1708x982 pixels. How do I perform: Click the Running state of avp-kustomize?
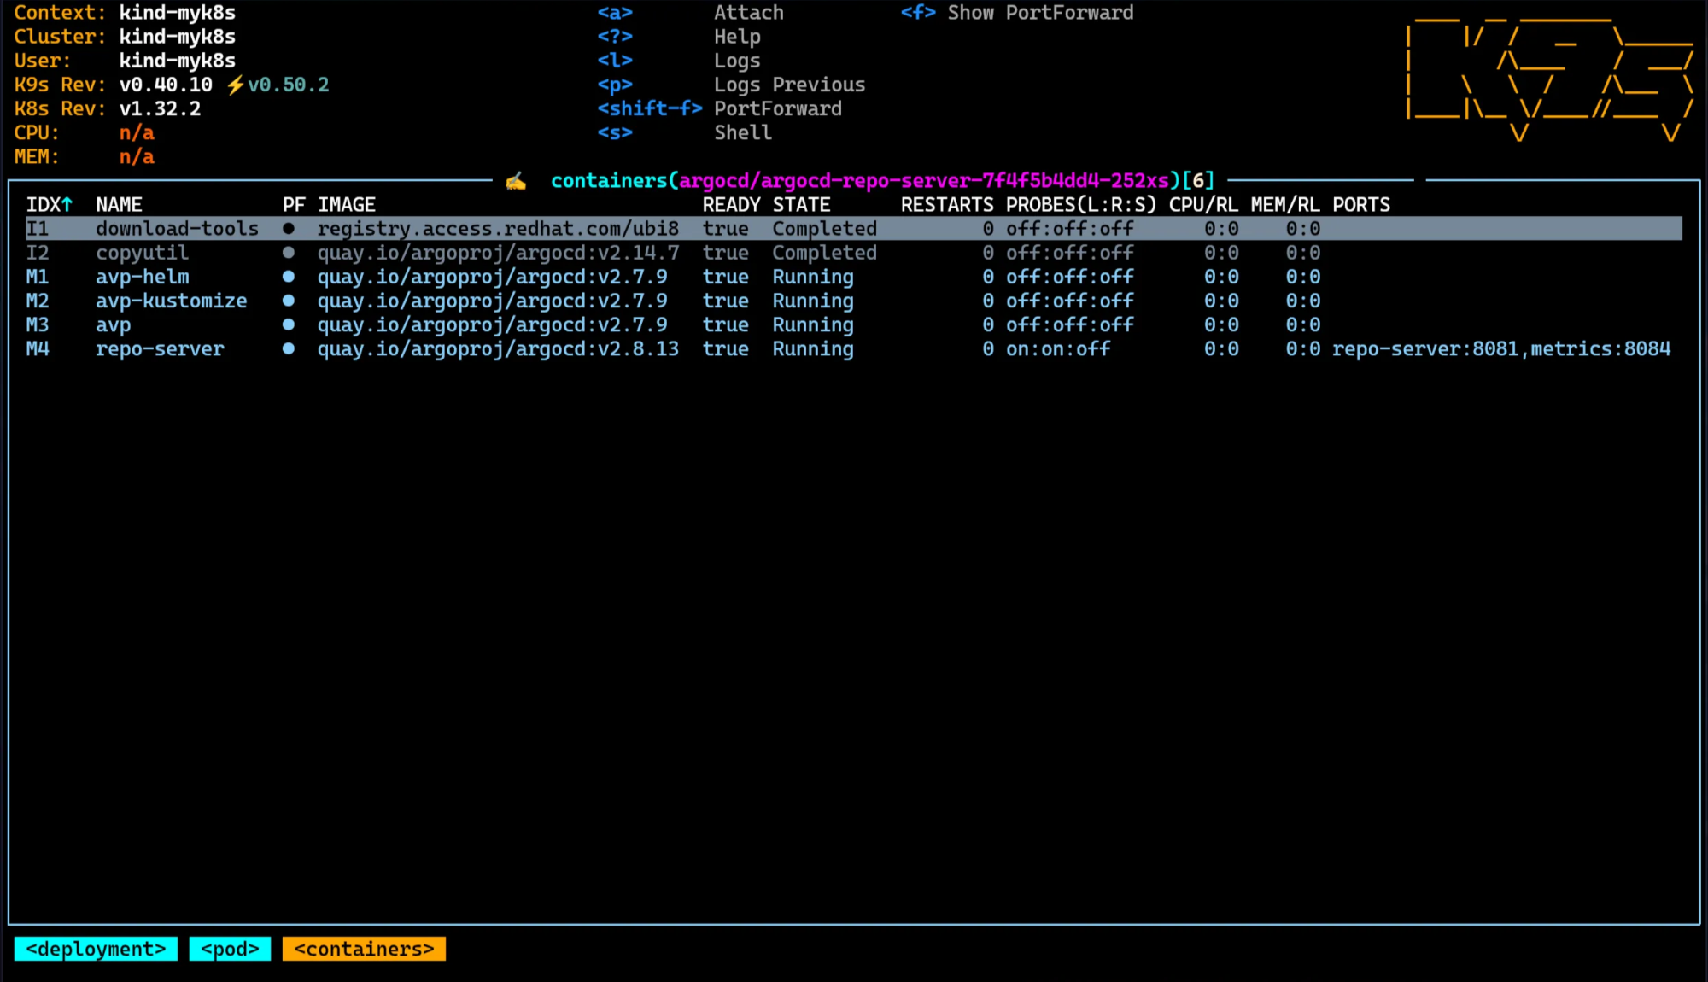[813, 301]
